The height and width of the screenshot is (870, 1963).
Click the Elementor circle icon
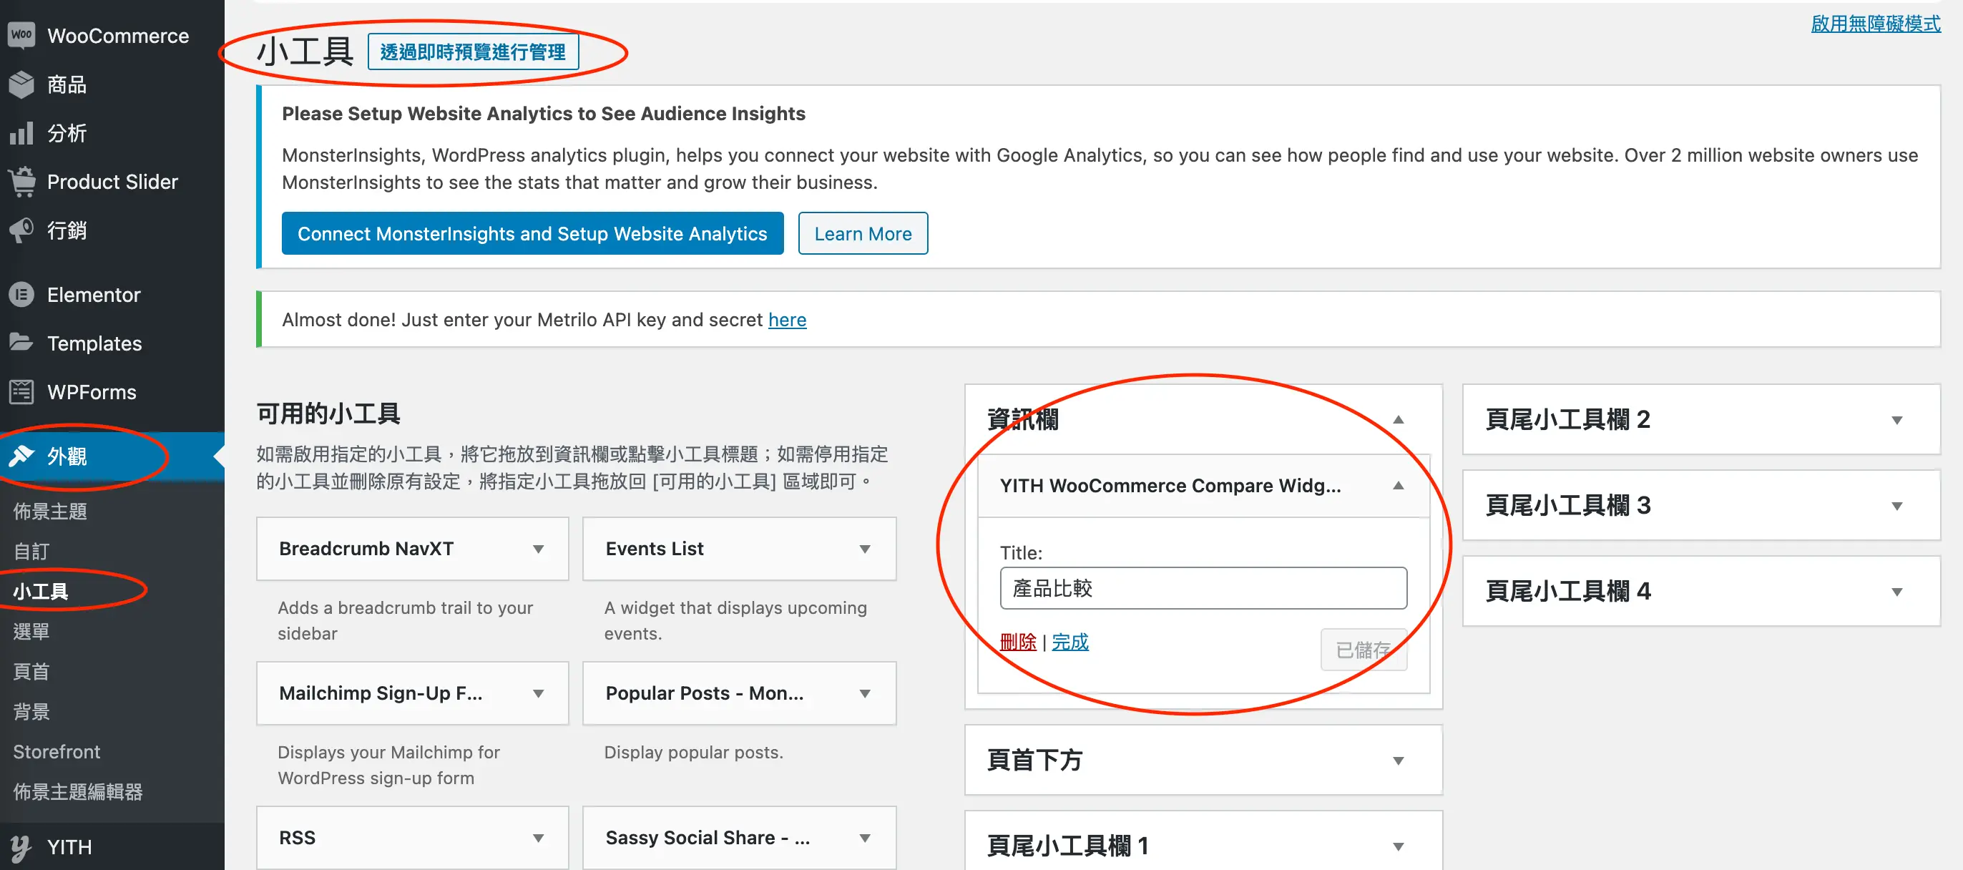[21, 294]
